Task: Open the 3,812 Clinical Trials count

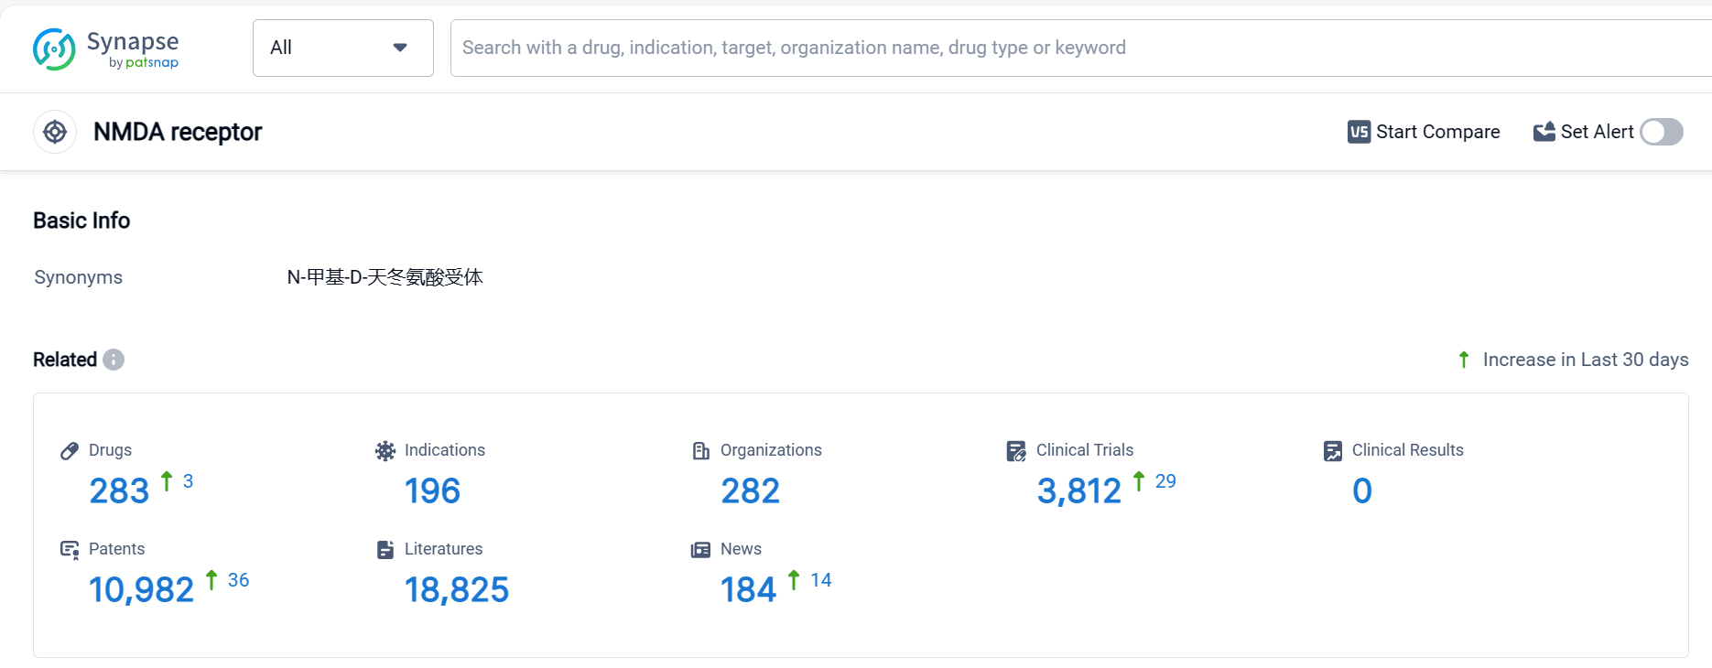Action: tap(1078, 491)
